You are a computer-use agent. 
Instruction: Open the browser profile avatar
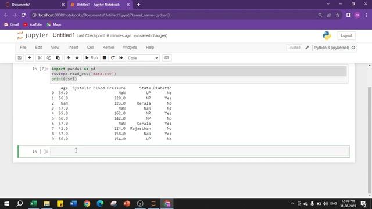click(357, 15)
